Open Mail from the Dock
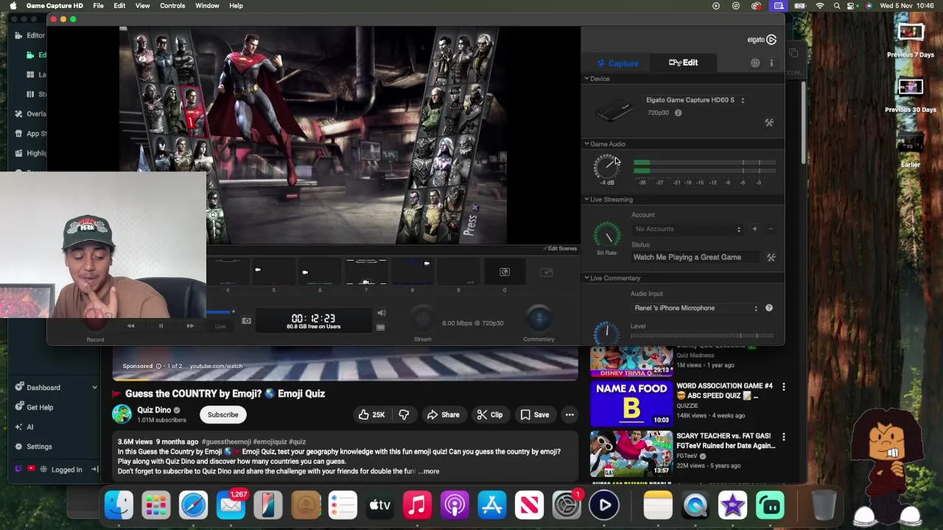Viewport: 943px width, 530px height. (x=231, y=505)
